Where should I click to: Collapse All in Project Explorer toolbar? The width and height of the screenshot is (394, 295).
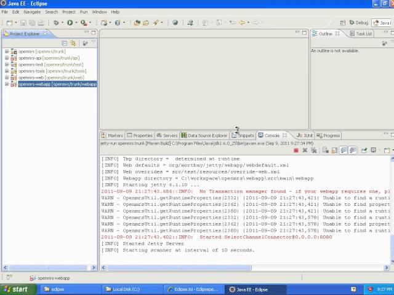(64, 43)
